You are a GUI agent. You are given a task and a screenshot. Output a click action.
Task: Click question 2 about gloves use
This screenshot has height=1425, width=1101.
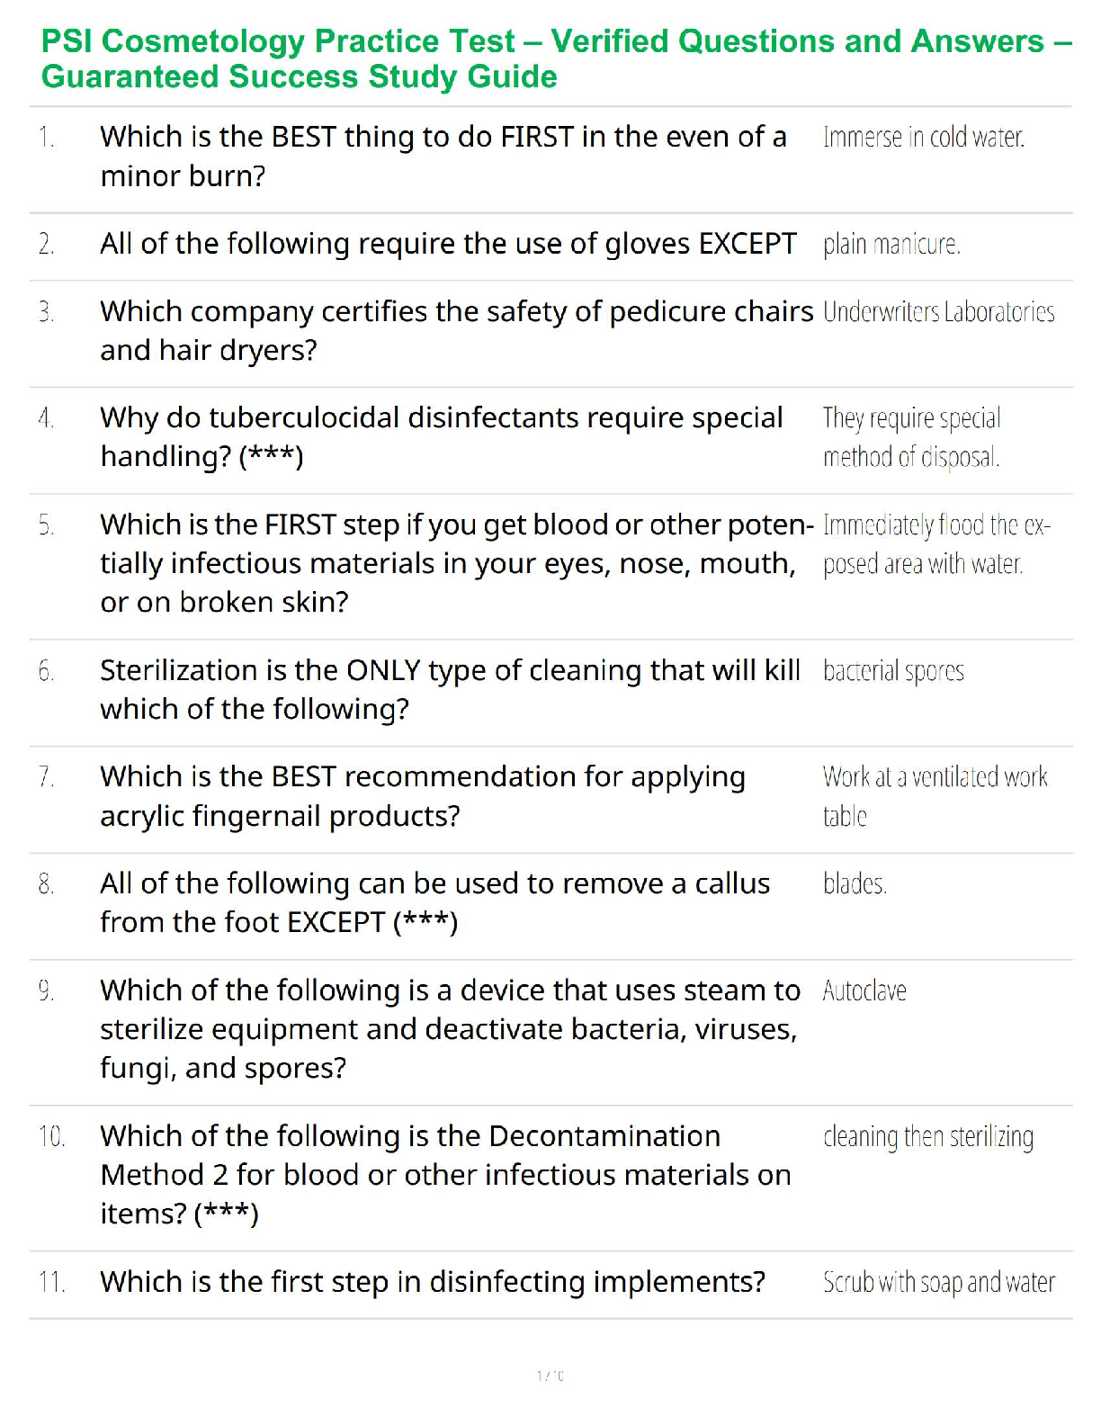coord(448,244)
